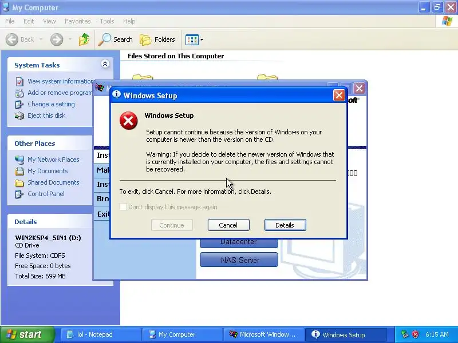Click the Windows flag icon on the autorun title bar
Image resolution: width=458 pixels, height=343 pixels.
100,88
